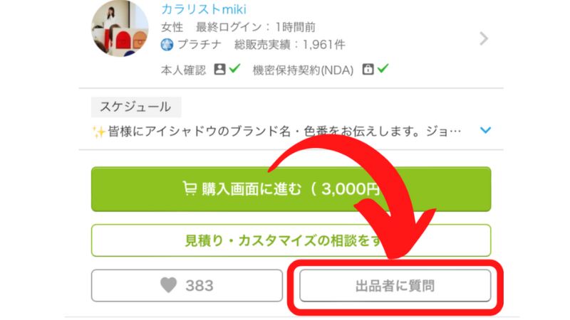This screenshot has height=320, width=570.
Task: Click 出品者に質問 to ask the seller
Action: 395,286
